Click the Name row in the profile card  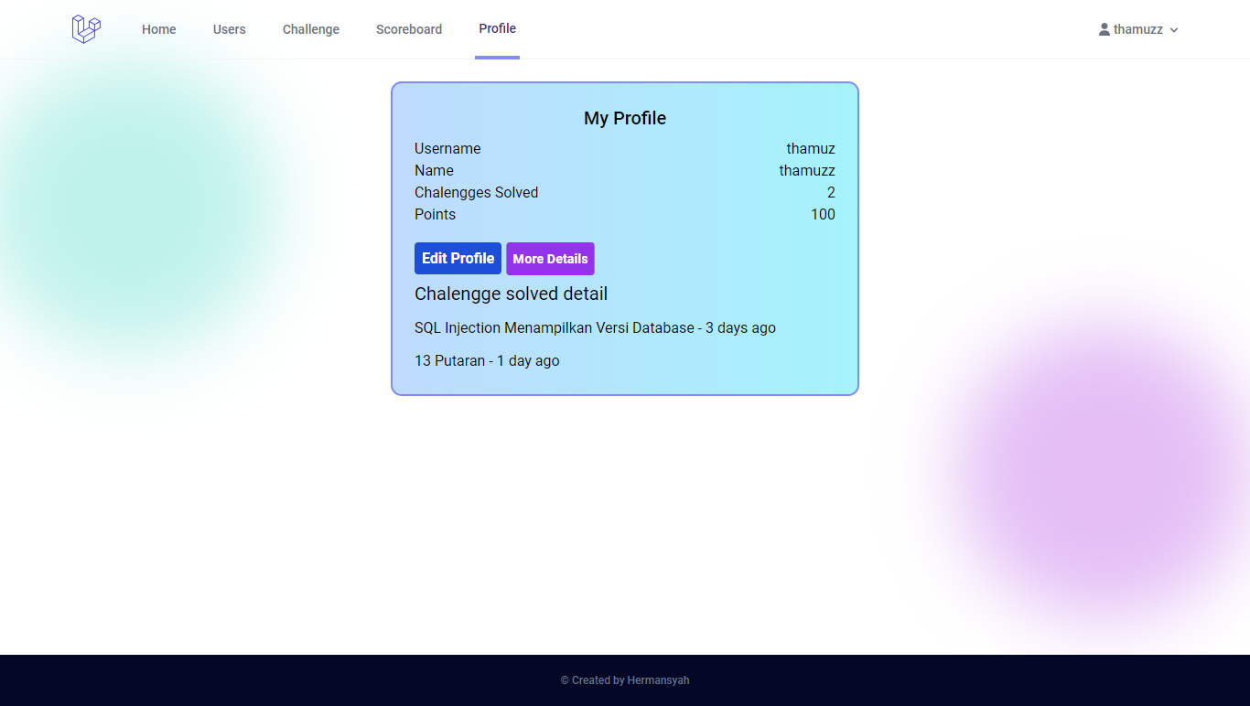click(x=434, y=170)
